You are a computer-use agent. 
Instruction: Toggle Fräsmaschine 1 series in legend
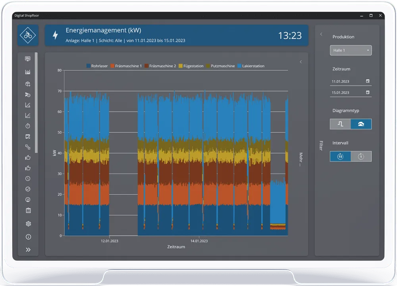coord(126,66)
